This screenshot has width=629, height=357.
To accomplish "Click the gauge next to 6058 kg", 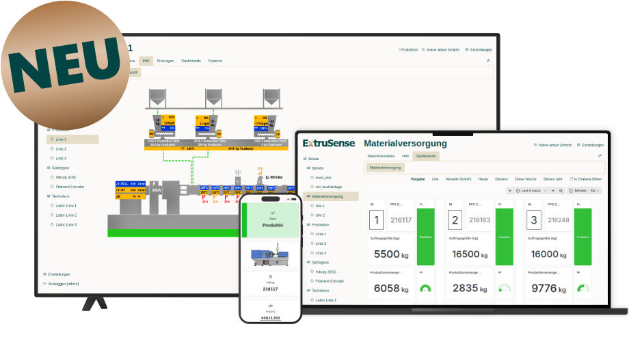I will click(x=425, y=288).
